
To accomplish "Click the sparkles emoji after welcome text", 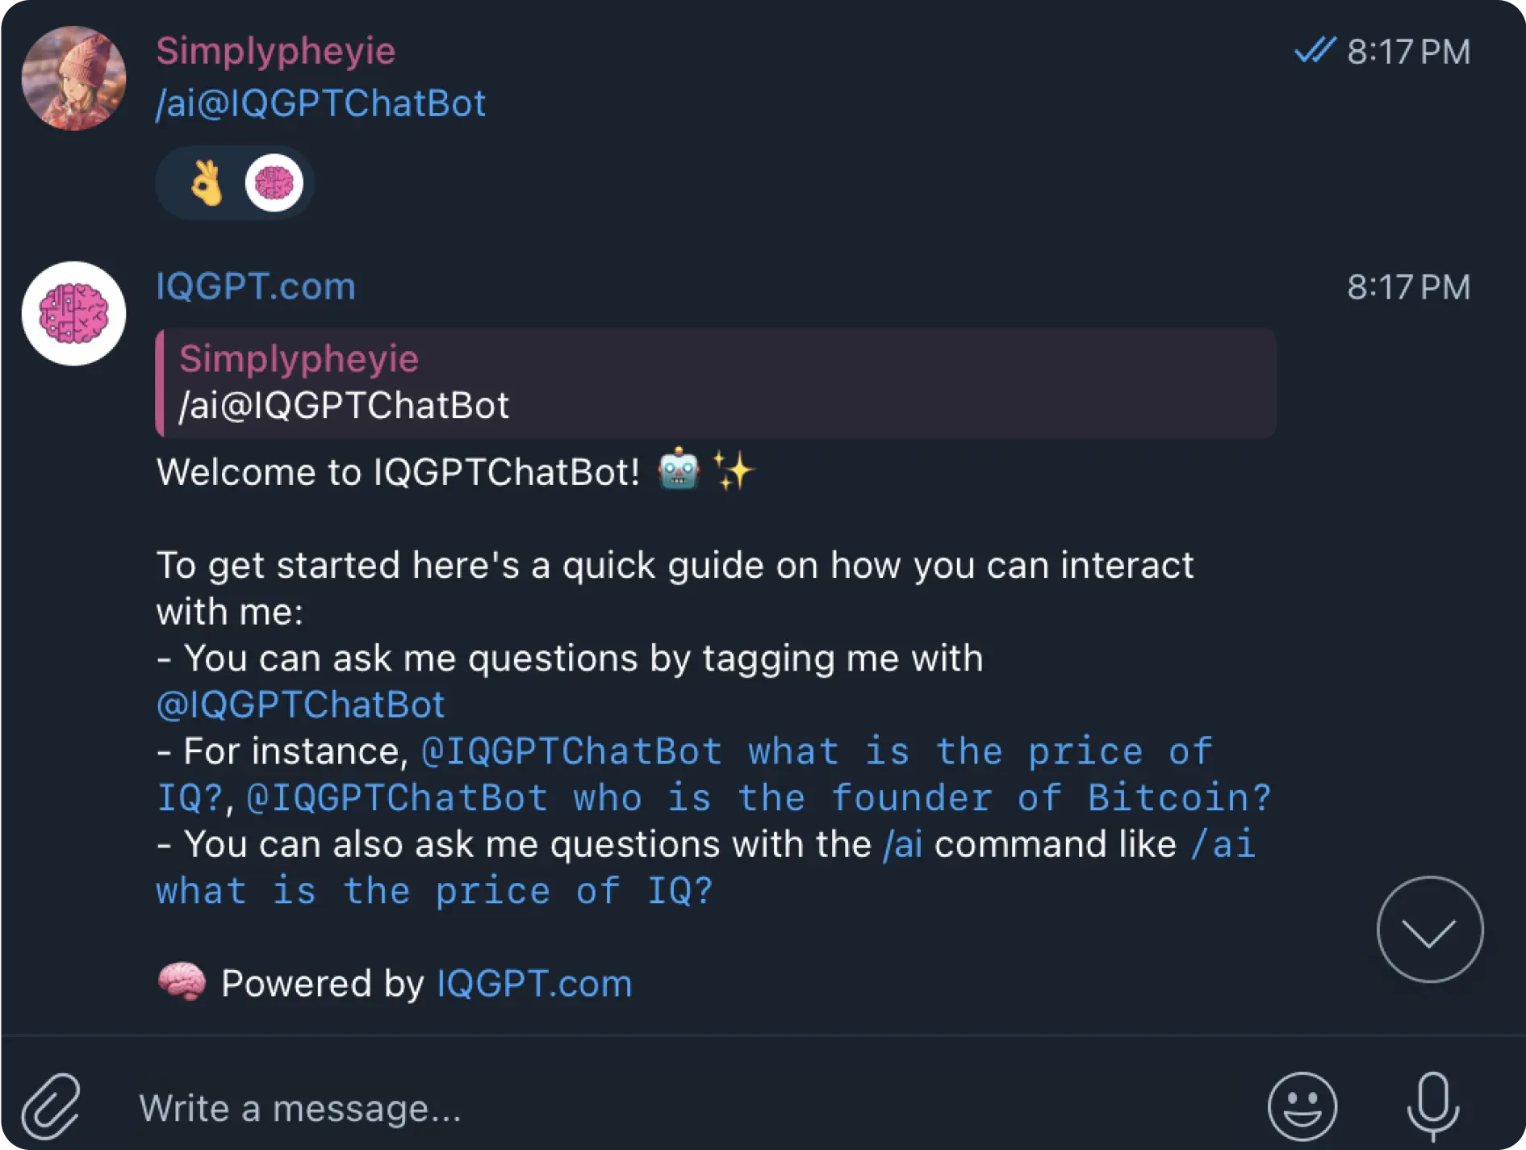I will pyautogui.click(x=733, y=470).
